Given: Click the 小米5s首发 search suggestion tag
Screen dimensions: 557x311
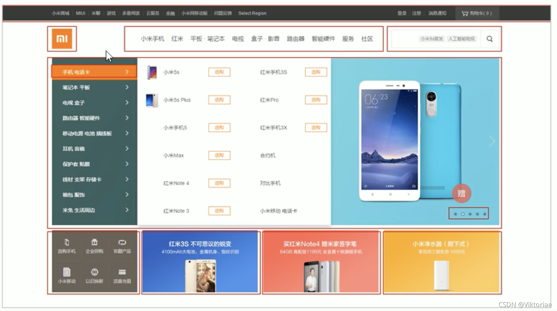Looking at the screenshot, I should pos(432,39).
